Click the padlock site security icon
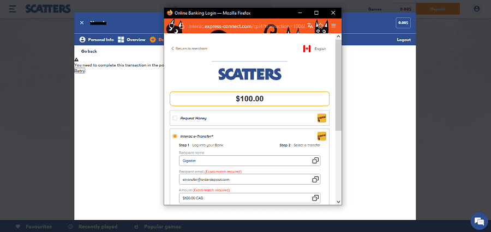The image size is (491, 232). point(182,26)
